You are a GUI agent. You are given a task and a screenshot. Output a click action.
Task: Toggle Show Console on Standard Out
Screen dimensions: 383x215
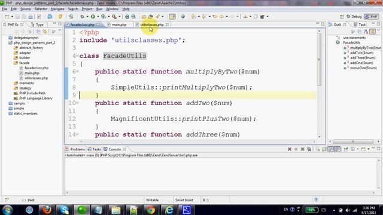[x=331, y=149]
